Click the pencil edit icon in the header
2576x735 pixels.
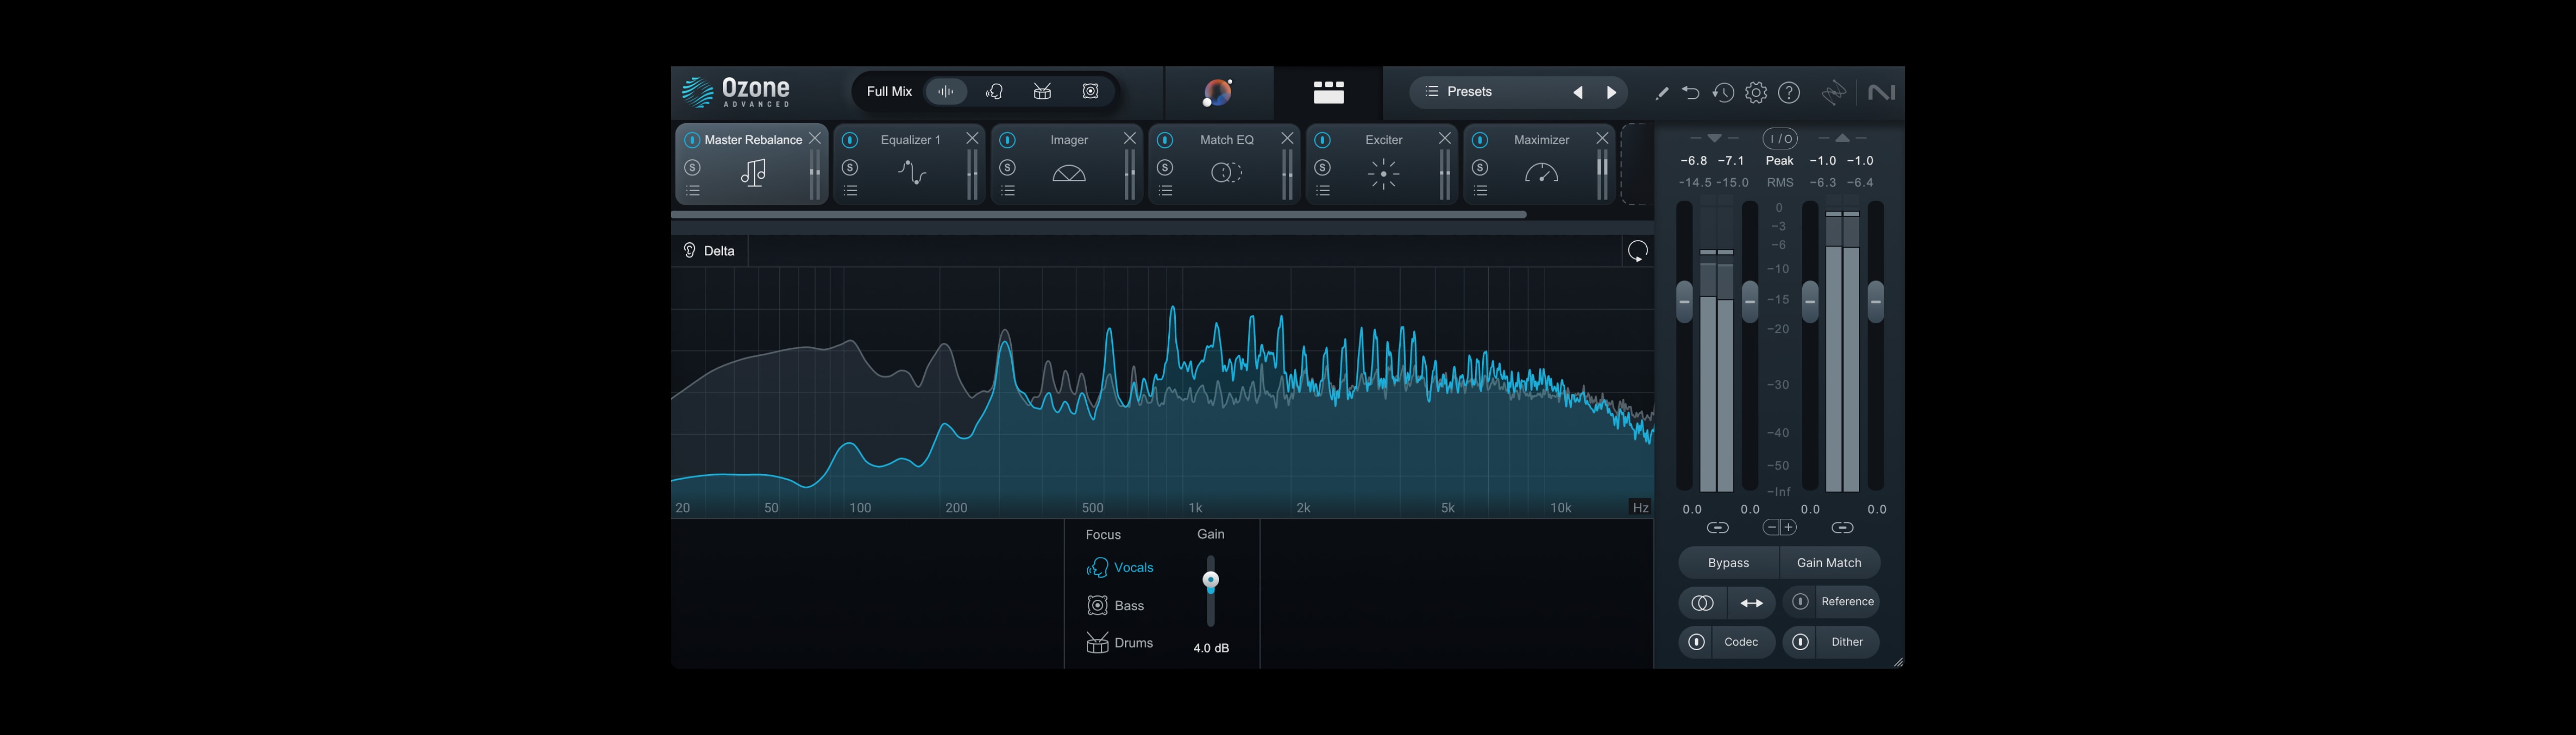coord(1661,93)
